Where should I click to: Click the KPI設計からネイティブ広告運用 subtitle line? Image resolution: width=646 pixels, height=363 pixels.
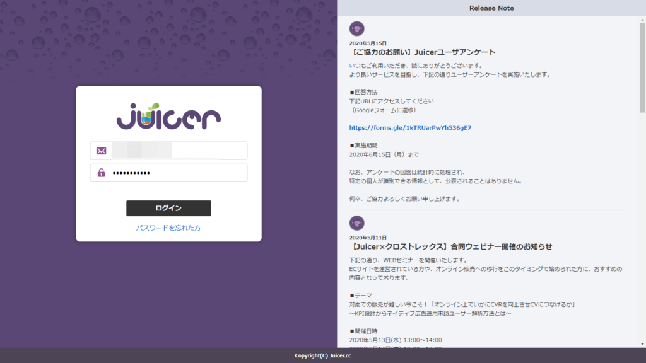[x=430, y=313]
